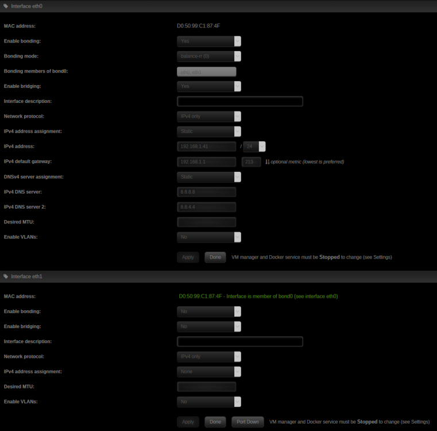Open eth0 Enable VLANs dropdown
This screenshot has width=437, height=431.
(x=209, y=237)
